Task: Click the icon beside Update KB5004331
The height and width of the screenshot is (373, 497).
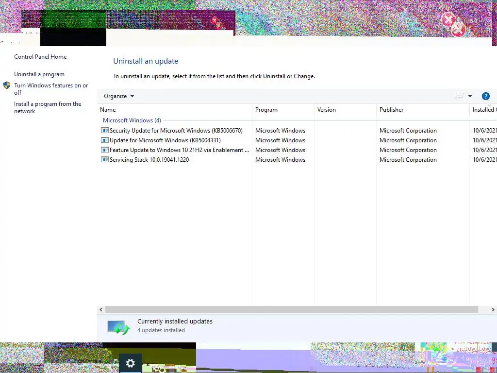Action: coord(105,140)
